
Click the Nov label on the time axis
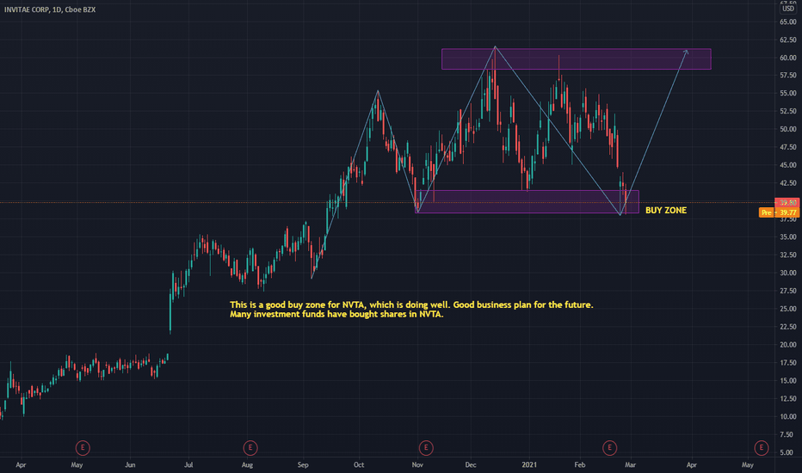click(417, 464)
